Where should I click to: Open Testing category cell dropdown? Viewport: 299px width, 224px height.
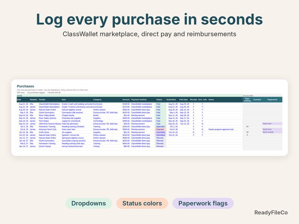tap(96, 146)
